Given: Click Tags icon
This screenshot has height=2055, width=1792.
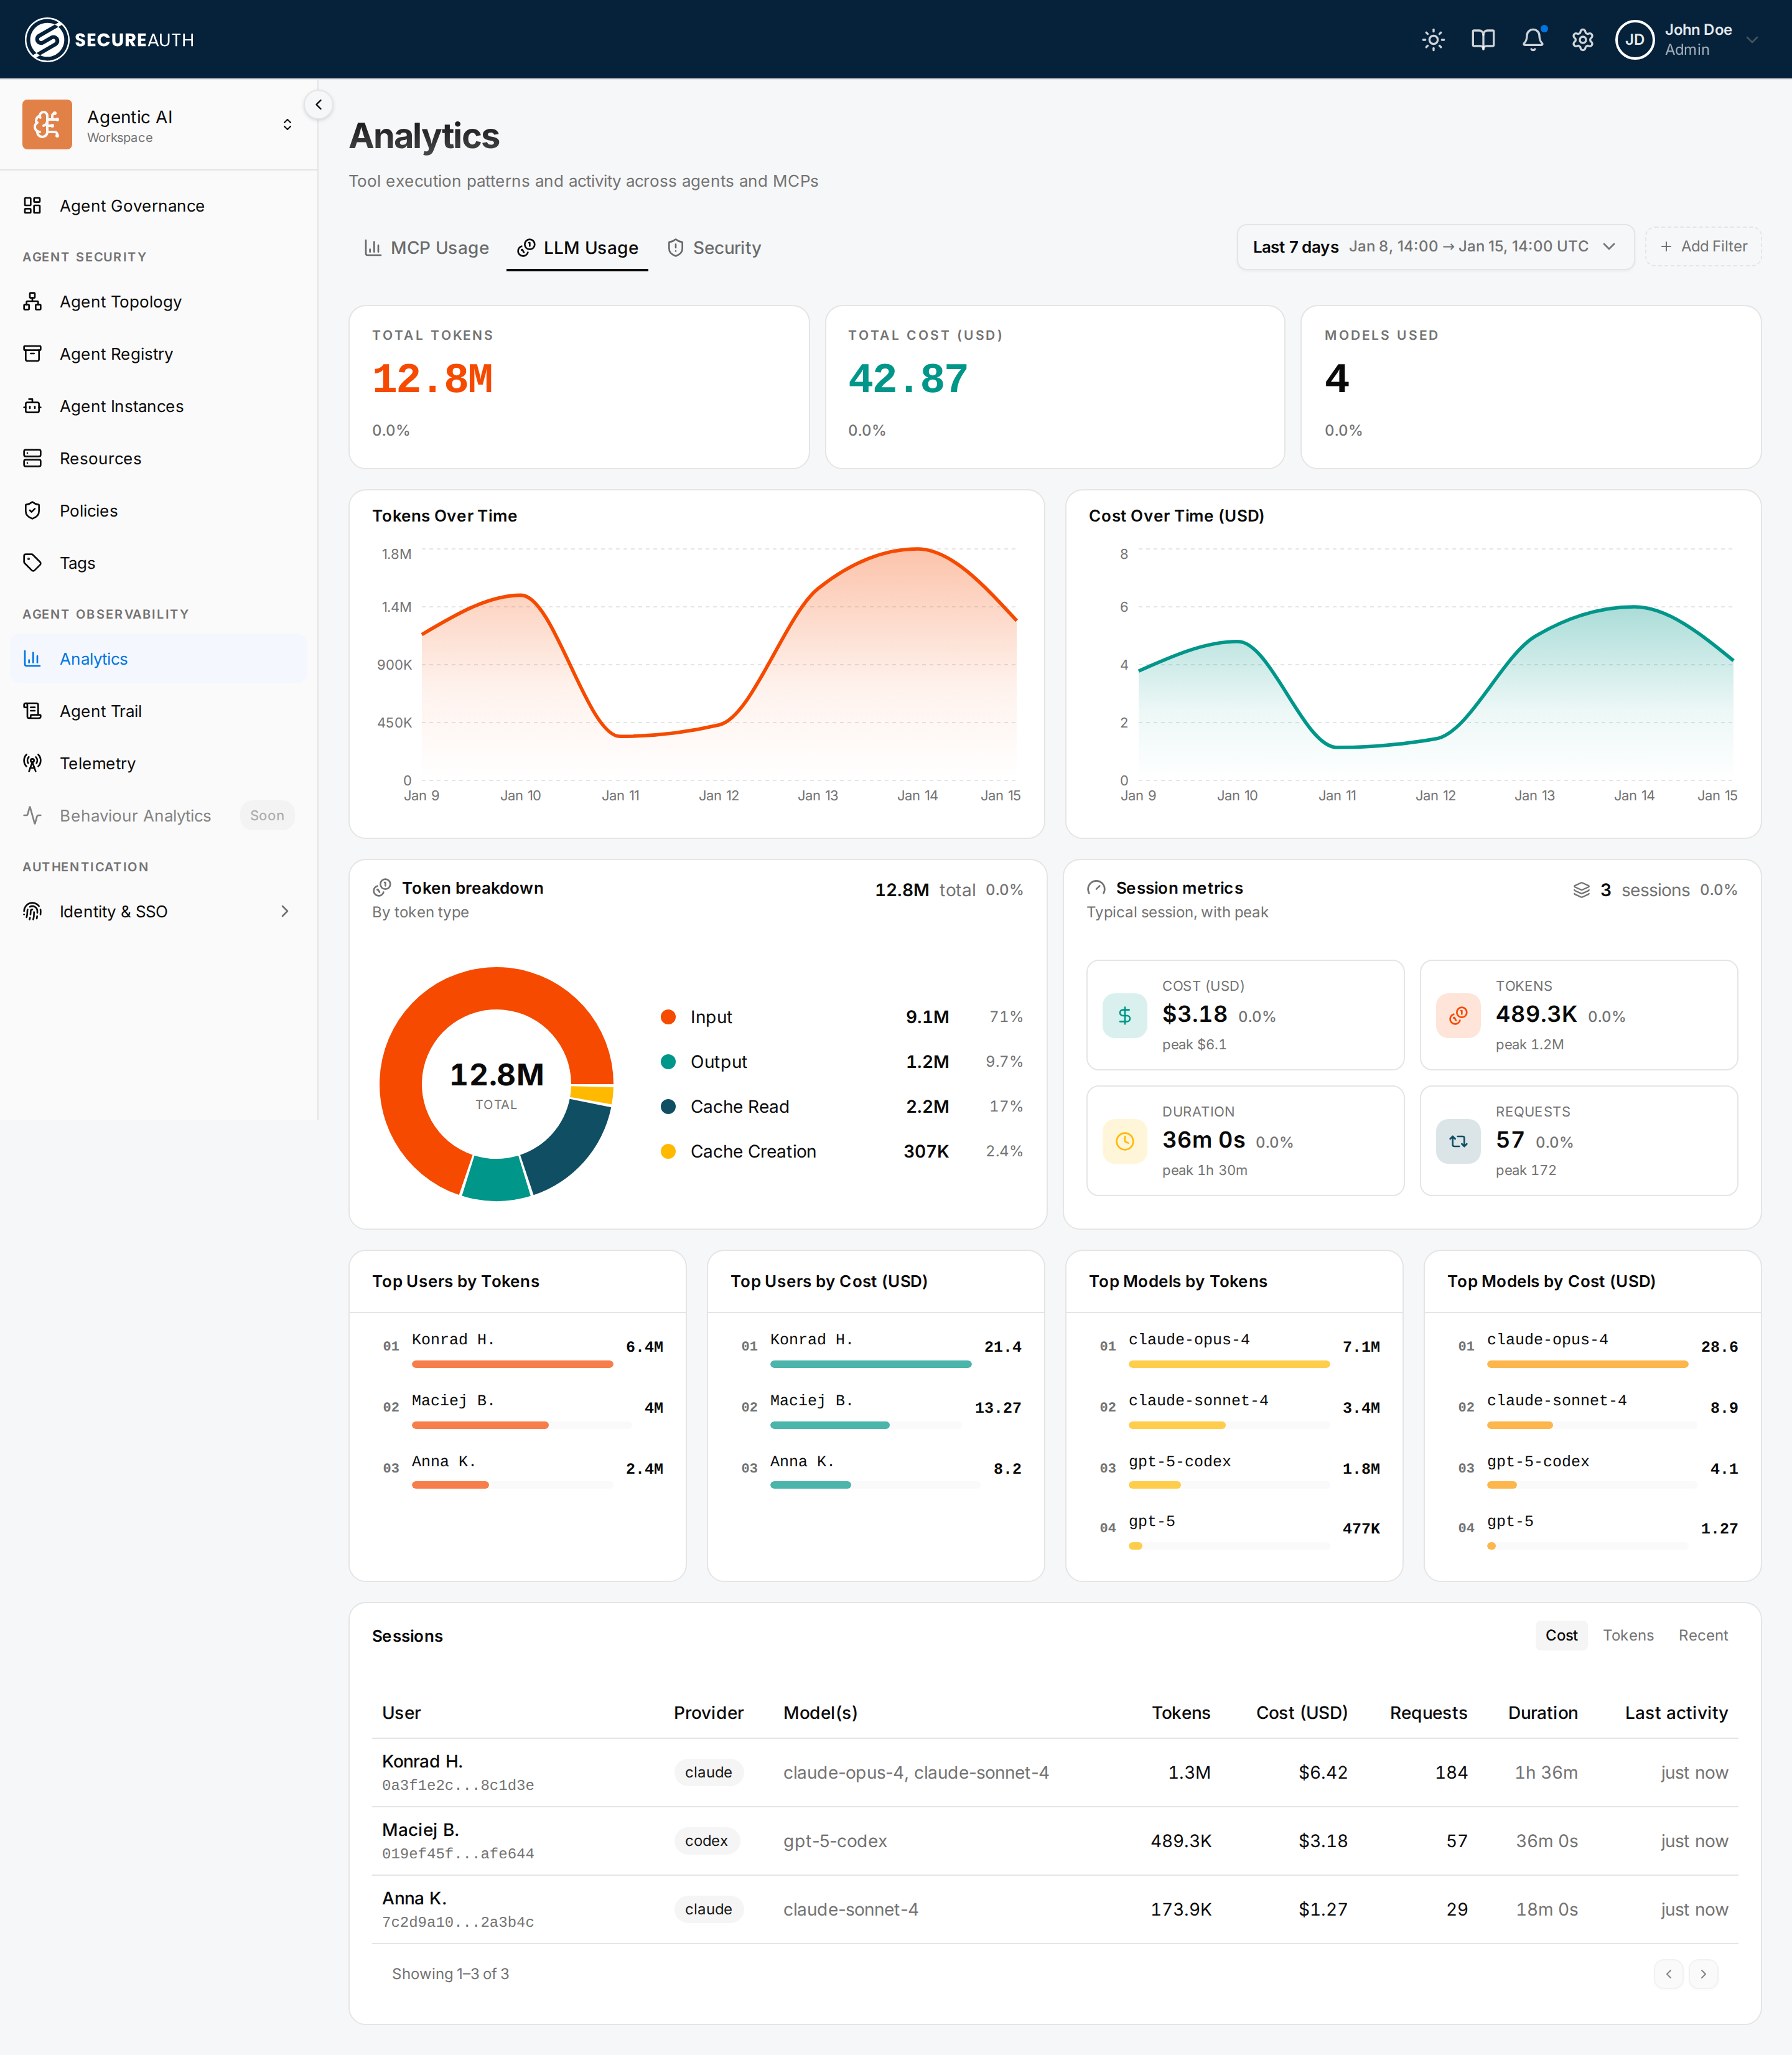Looking at the screenshot, I should click(x=33, y=563).
